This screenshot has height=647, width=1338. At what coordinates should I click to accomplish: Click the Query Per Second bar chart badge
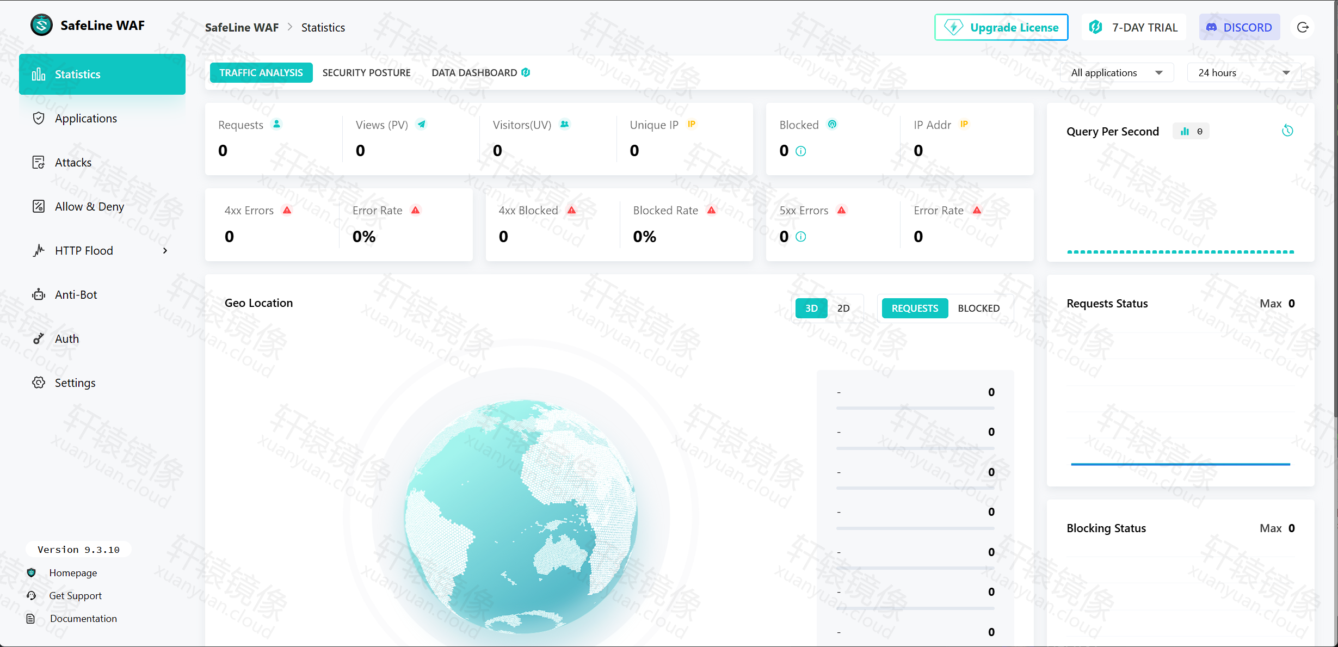click(x=1191, y=131)
